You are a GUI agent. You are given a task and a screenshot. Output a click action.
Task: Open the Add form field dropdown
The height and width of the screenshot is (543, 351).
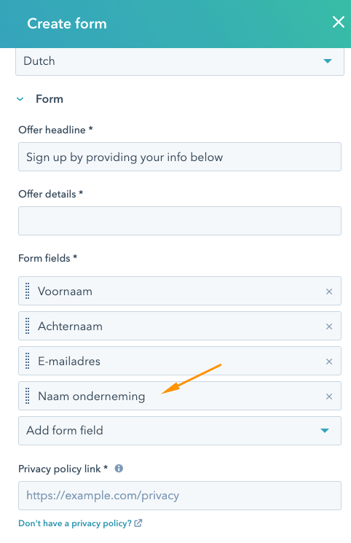[180, 431]
